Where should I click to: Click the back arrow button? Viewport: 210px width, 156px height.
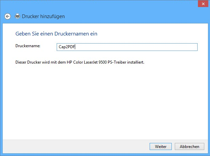click(x=8, y=16)
